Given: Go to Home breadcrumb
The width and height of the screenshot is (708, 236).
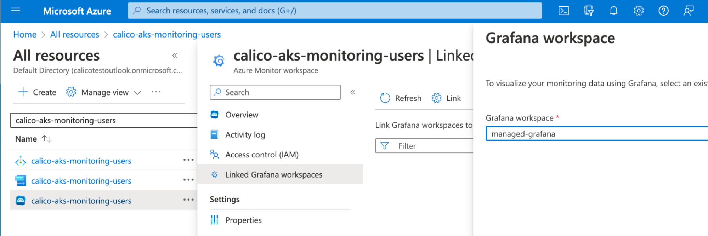Looking at the screenshot, I should tap(25, 34).
